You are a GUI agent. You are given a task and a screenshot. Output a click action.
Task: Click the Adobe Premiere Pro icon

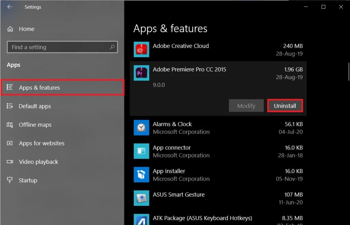(x=141, y=73)
